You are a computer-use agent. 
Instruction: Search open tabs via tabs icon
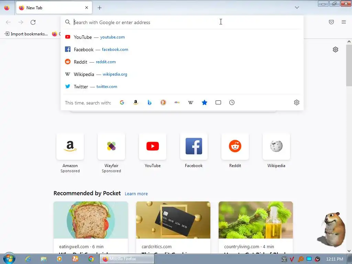218,102
